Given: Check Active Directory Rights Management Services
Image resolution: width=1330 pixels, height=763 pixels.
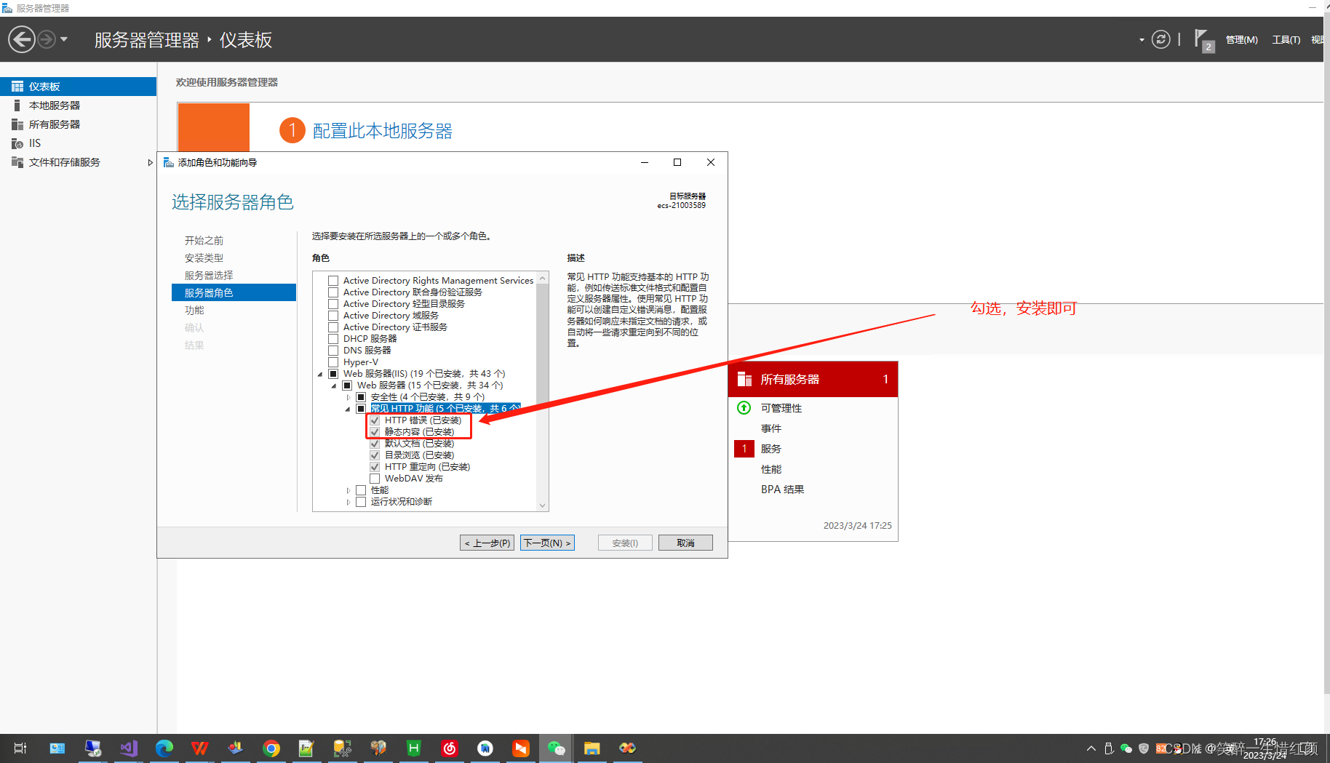Looking at the screenshot, I should [x=333, y=281].
